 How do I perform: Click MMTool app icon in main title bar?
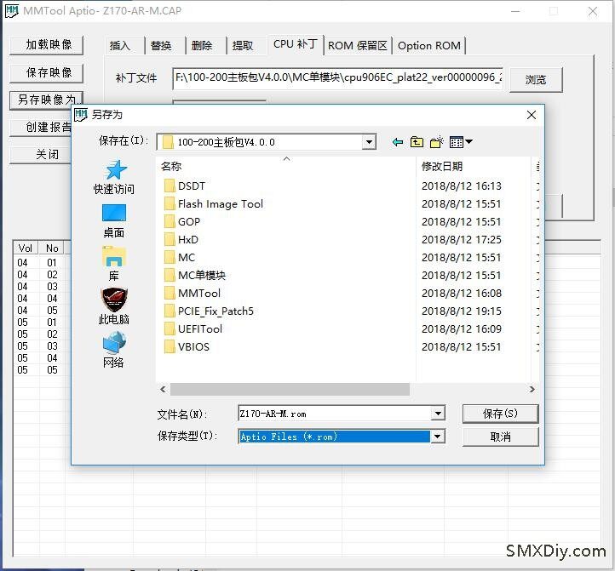[11, 10]
